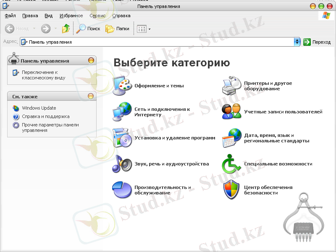
Task: Open Производительность и обслуживание link
Action: coord(163,190)
